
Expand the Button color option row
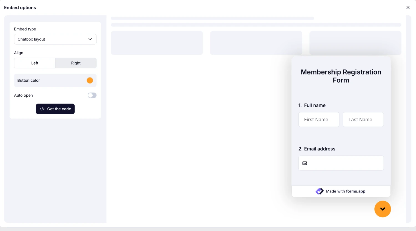point(55,80)
